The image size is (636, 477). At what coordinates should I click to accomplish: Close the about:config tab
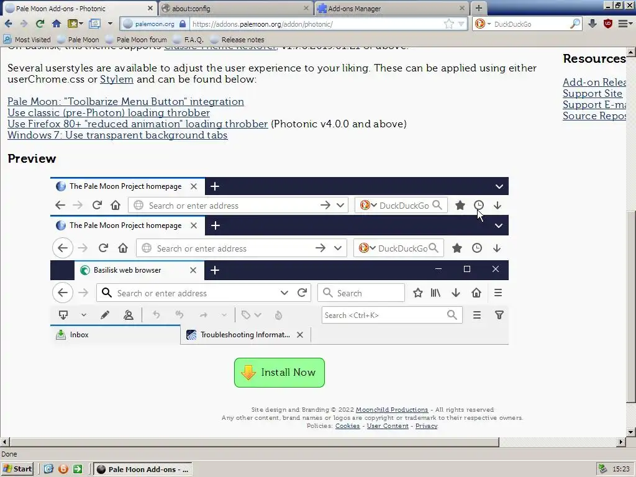click(x=306, y=8)
